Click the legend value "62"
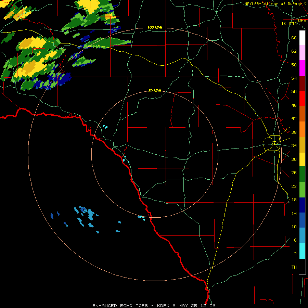The image size is (308, 308). (294, 51)
